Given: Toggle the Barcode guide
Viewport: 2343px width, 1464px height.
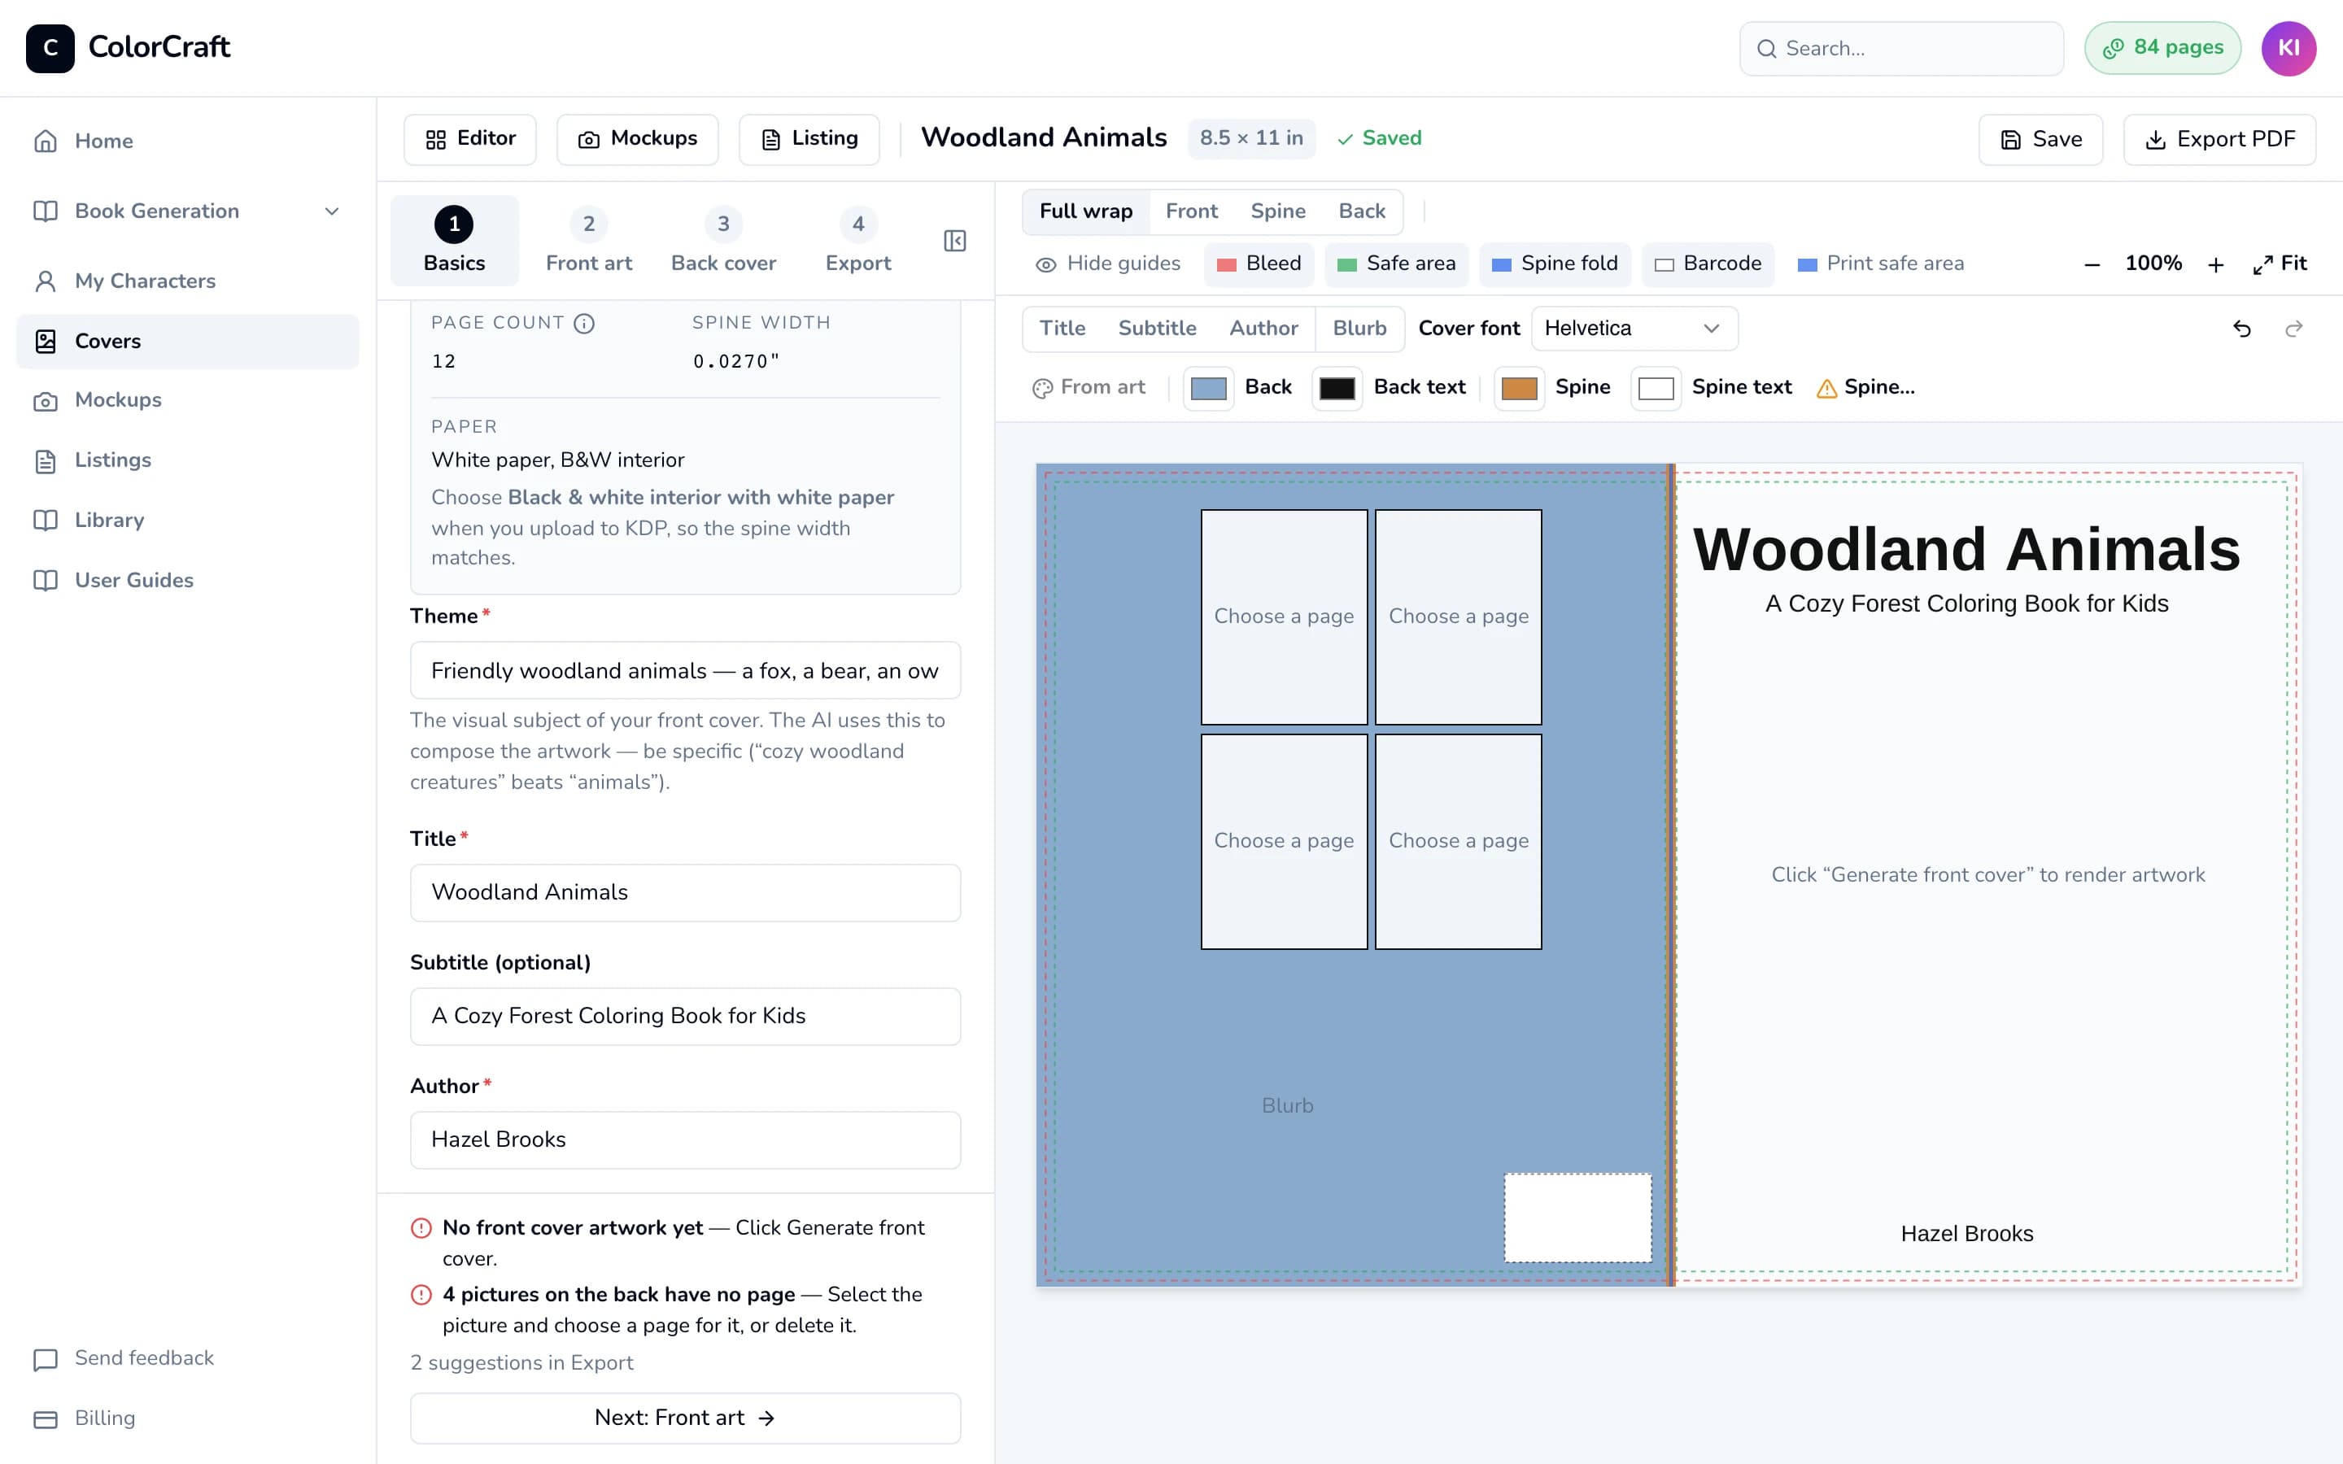Looking at the screenshot, I should pyautogui.click(x=1708, y=264).
